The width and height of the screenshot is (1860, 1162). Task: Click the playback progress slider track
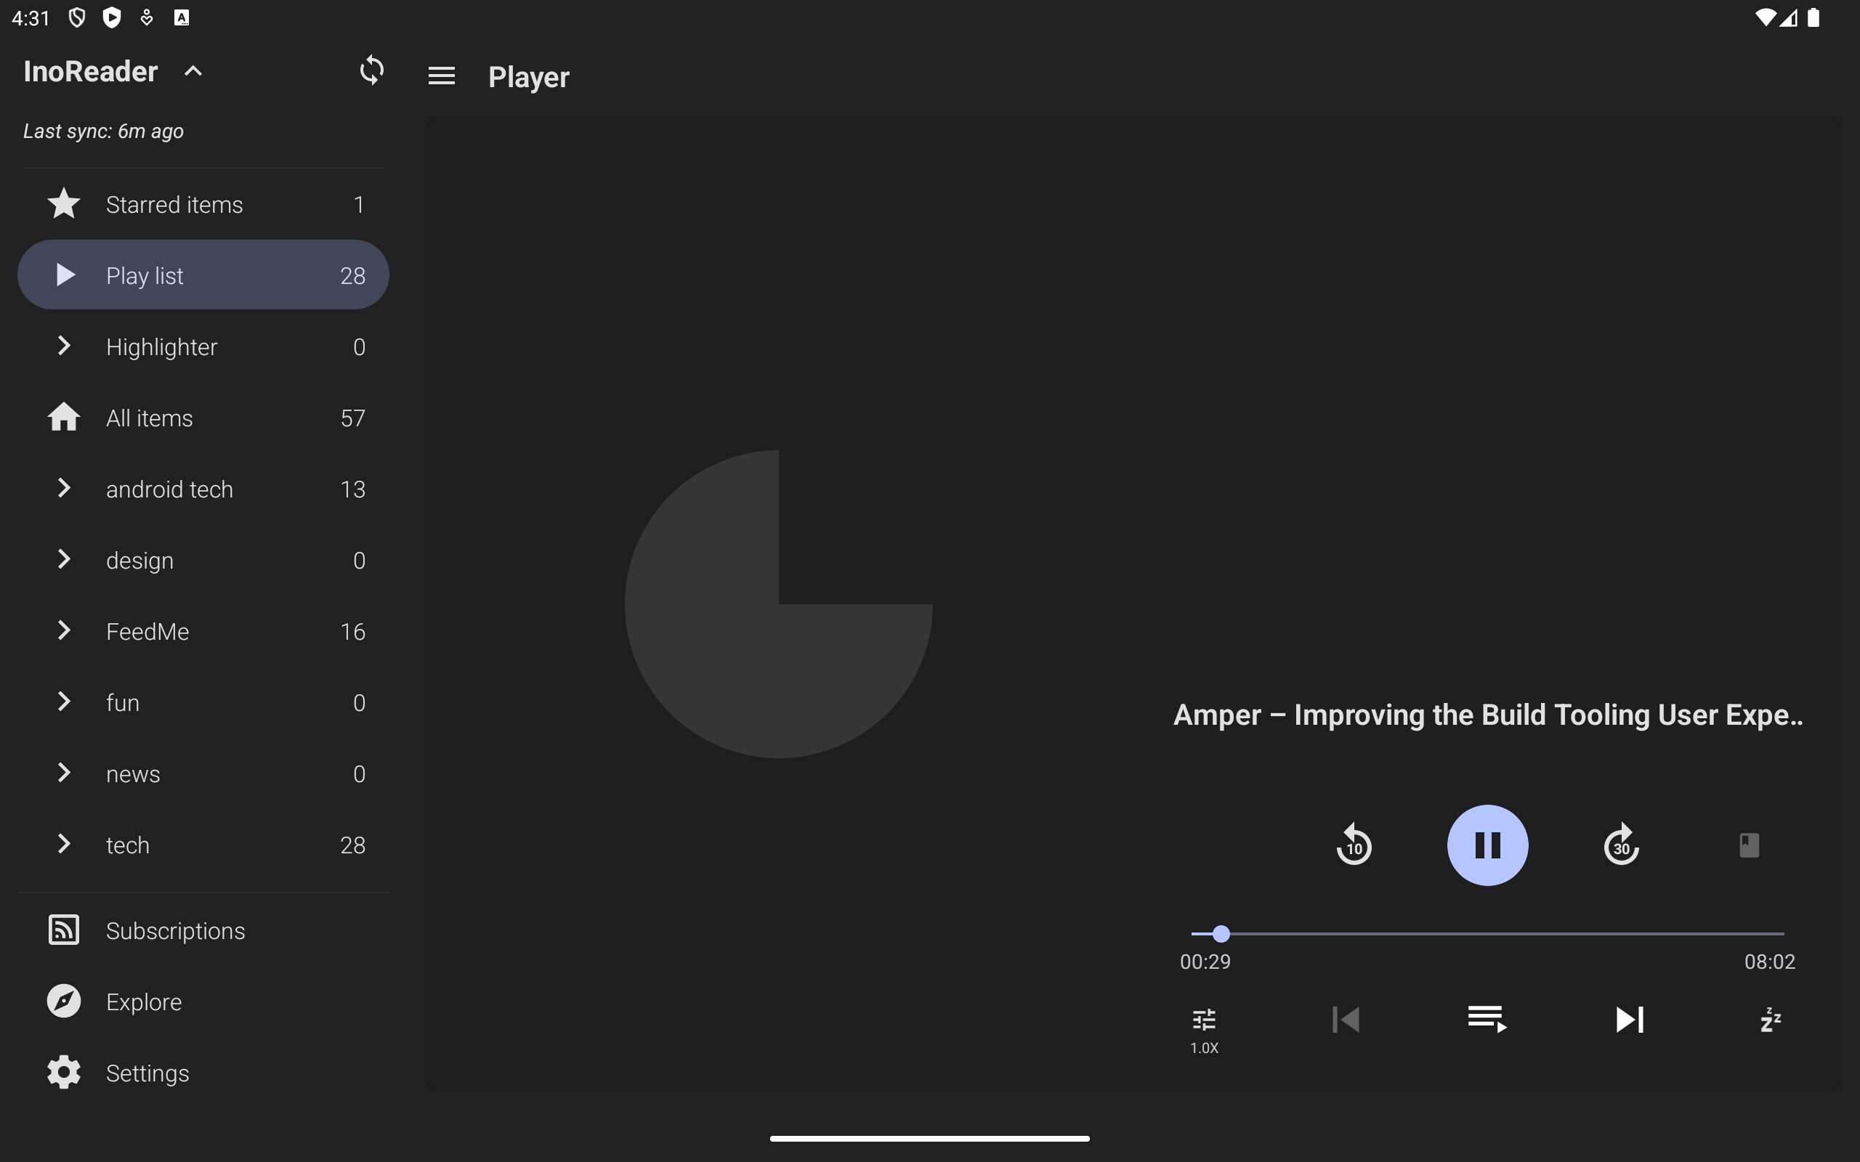tap(1487, 934)
